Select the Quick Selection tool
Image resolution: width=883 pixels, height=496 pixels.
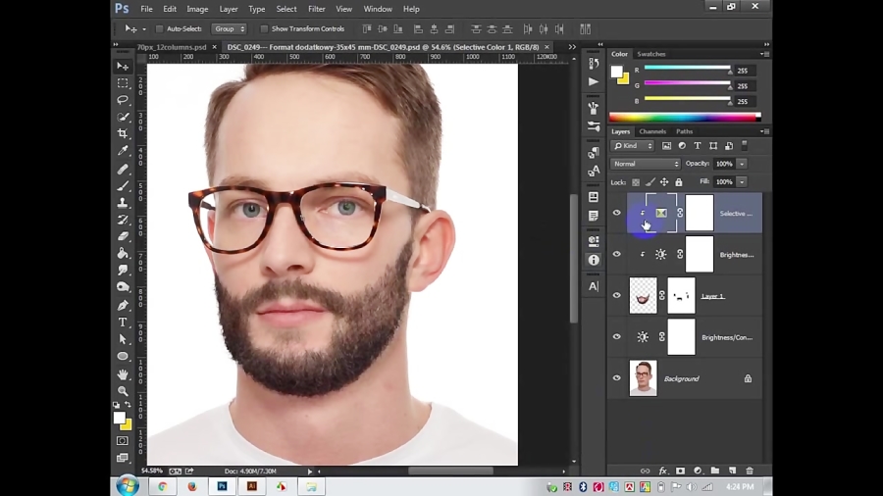[x=123, y=117]
